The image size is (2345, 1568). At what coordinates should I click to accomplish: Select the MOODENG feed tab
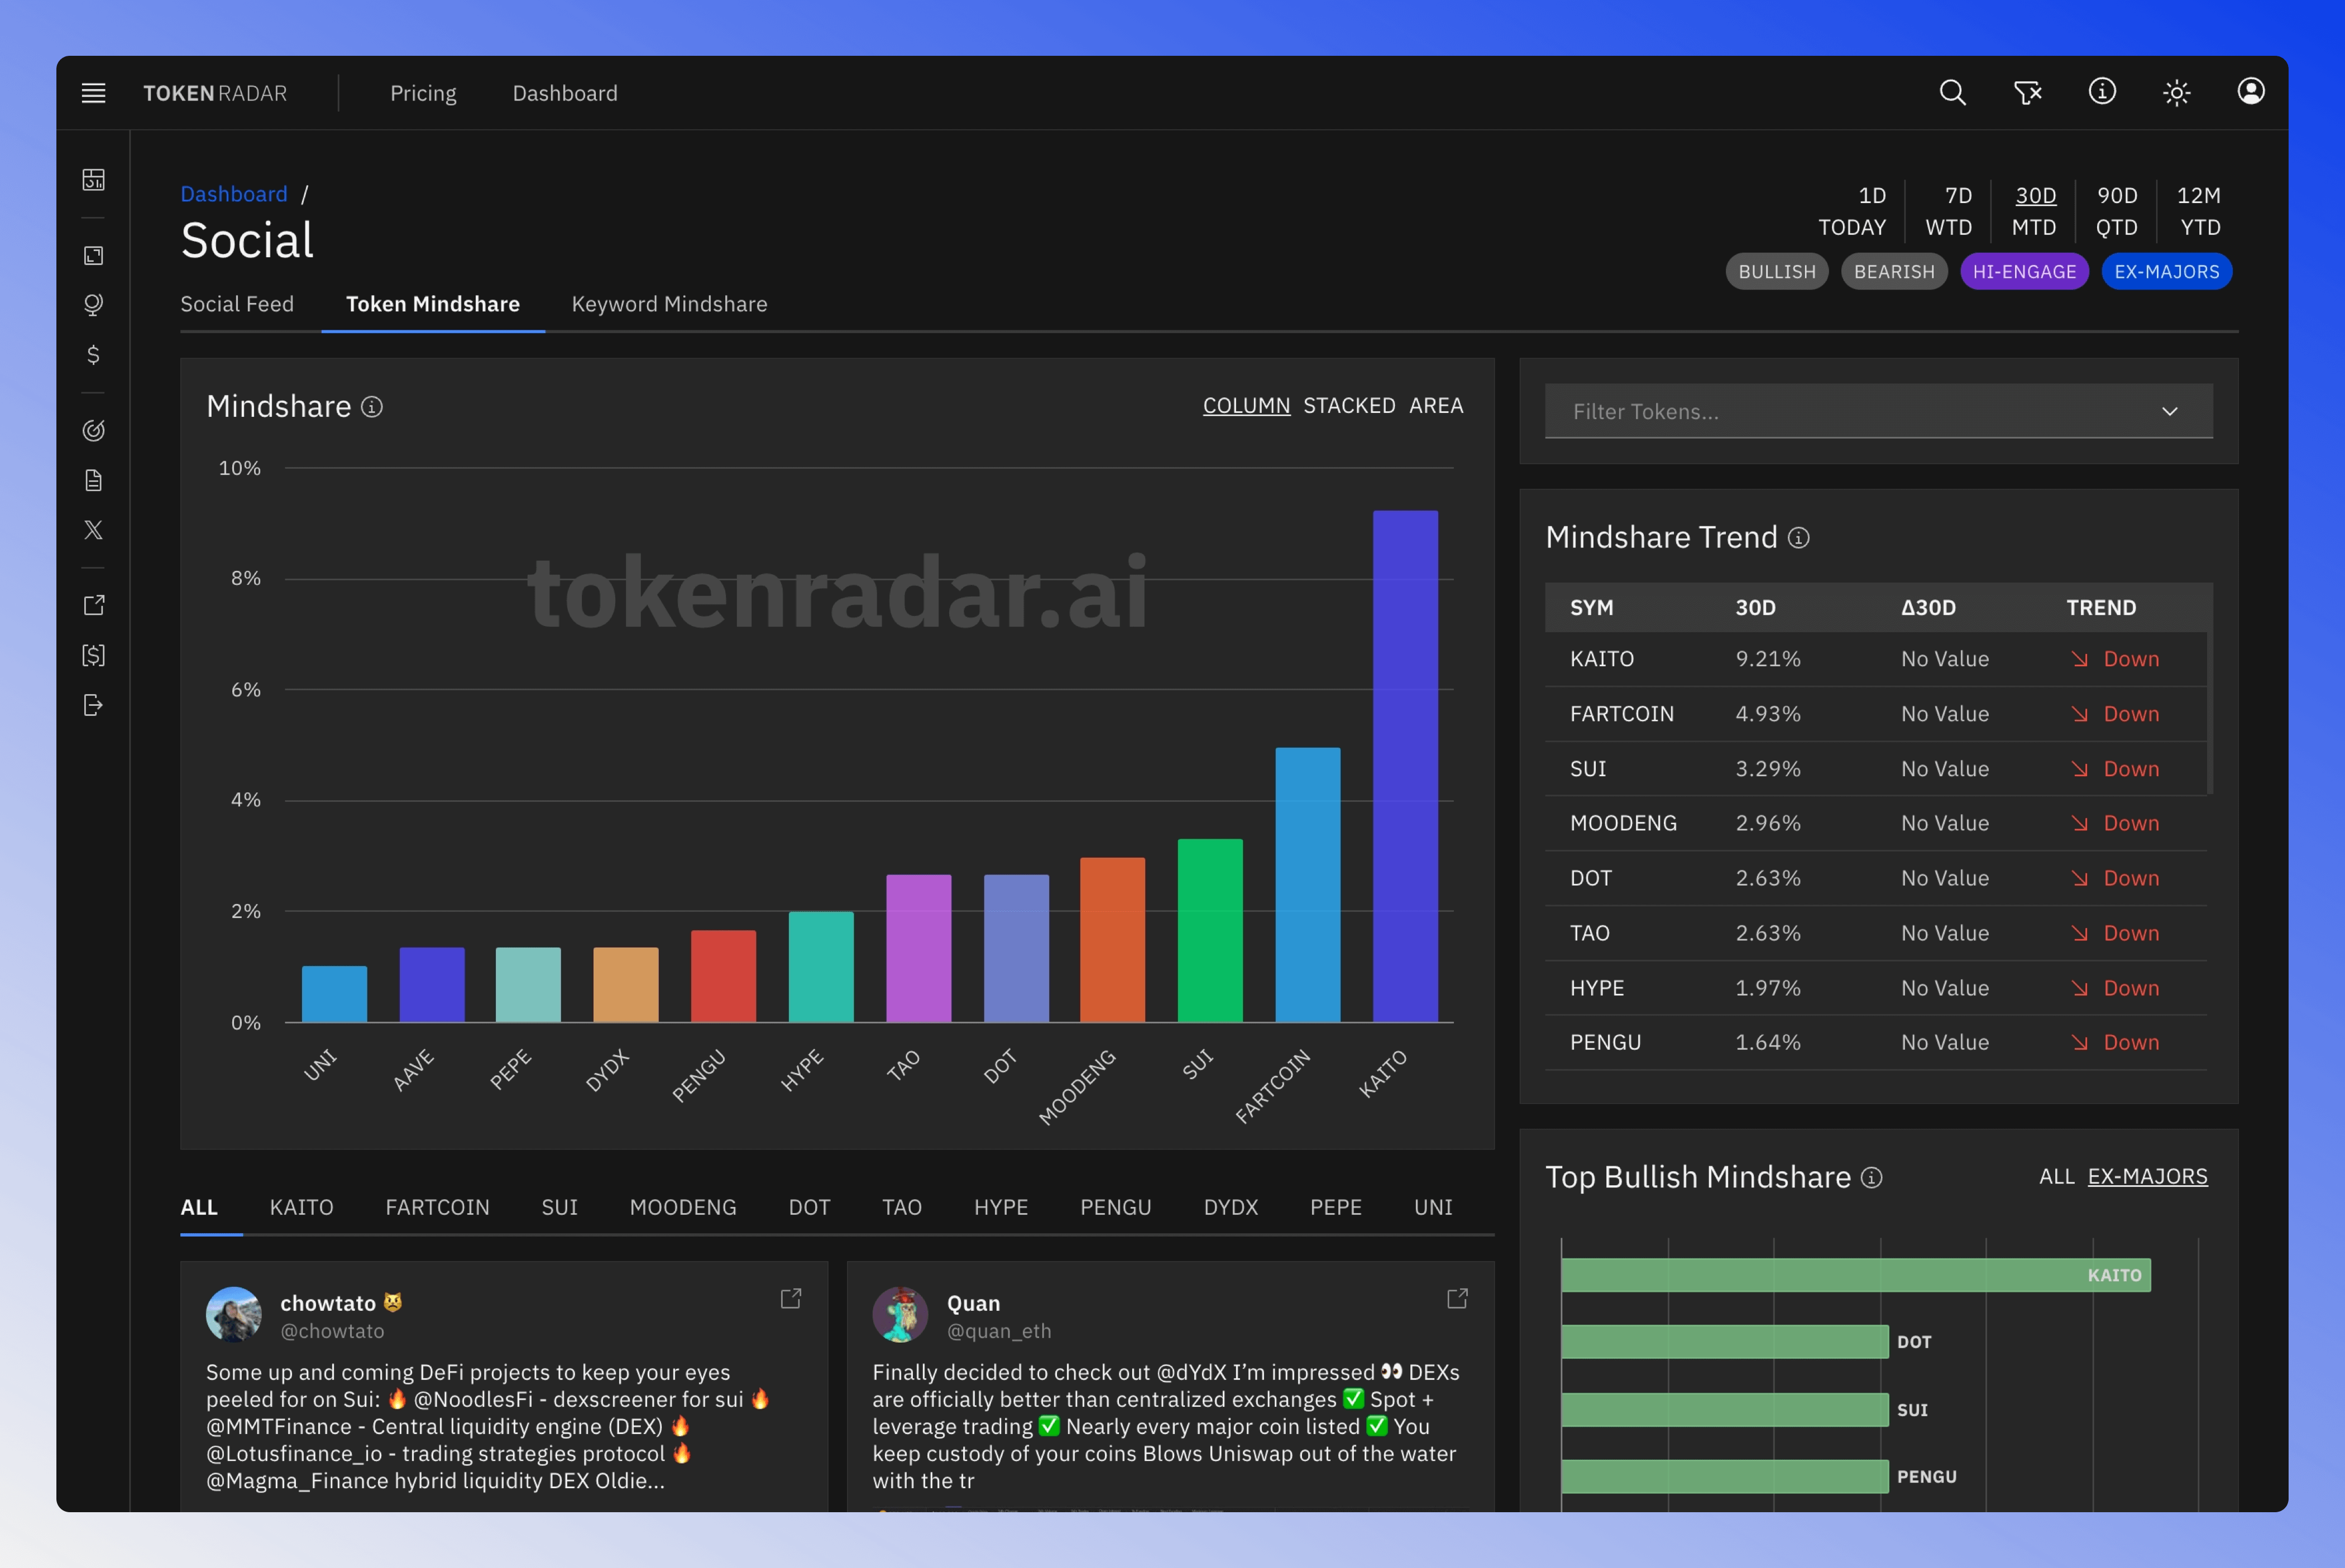(x=683, y=1207)
